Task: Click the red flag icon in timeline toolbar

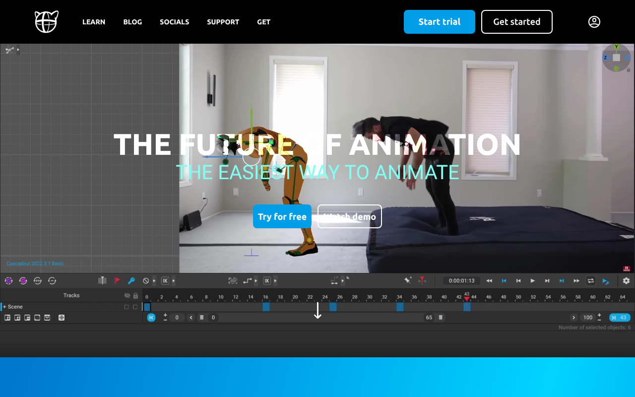Action: pos(117,281)
